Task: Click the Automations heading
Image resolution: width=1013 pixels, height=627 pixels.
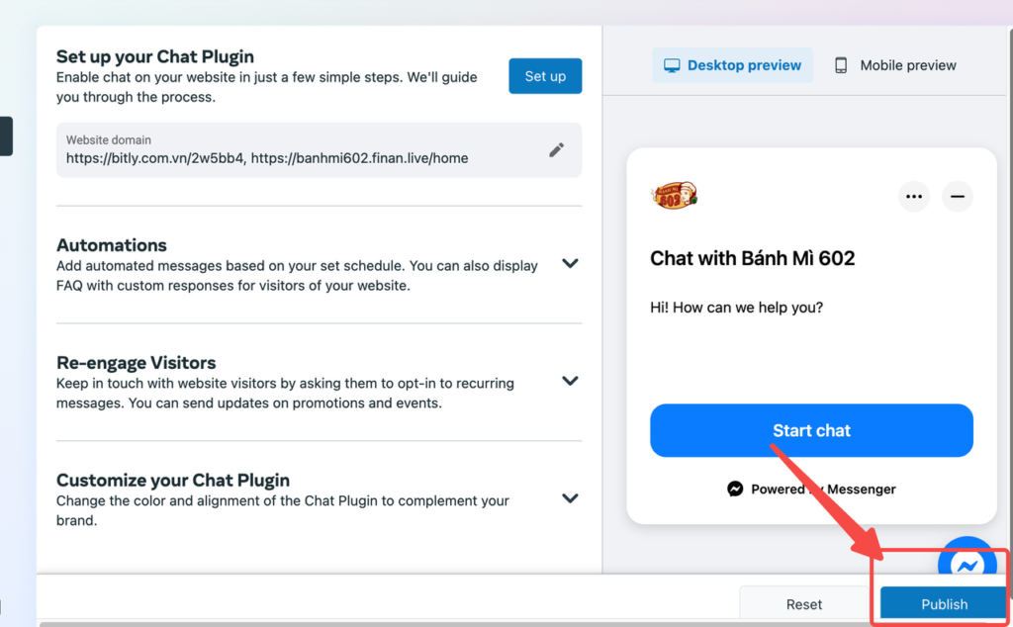Action: click(111, 245)
